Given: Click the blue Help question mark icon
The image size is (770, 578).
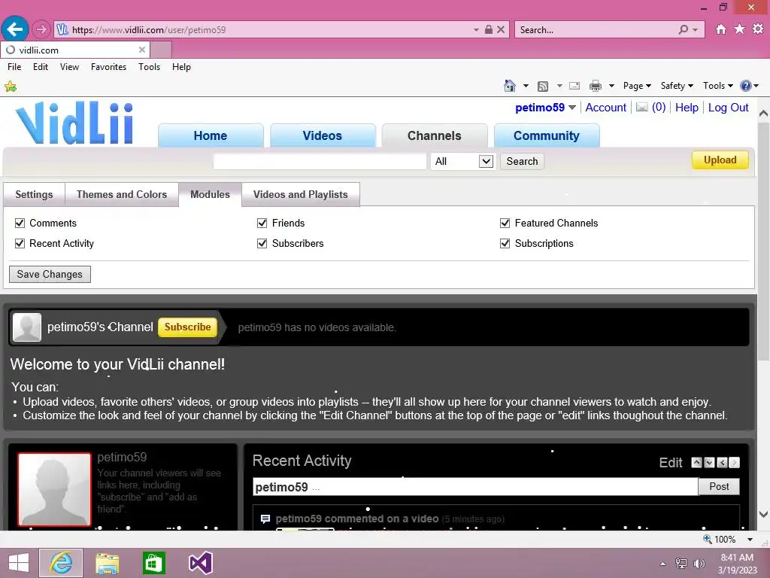Looking at the screenshot, I should (745, 86).
